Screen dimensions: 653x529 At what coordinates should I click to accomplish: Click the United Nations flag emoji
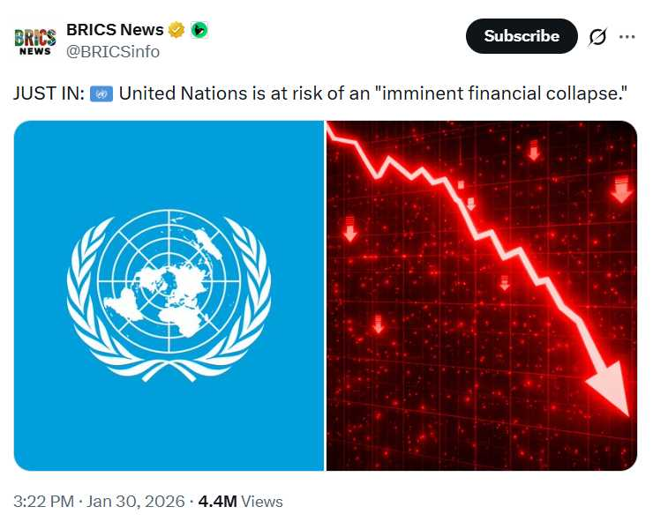pyautogui.click(x=101, y=93)
